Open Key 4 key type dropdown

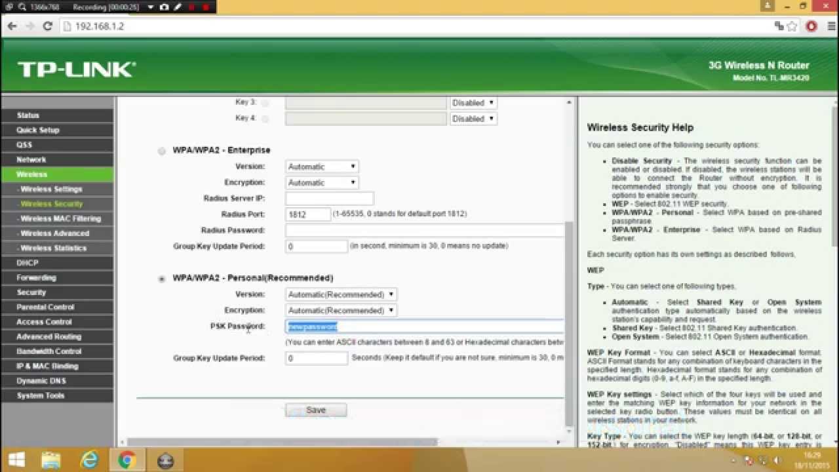click(473, 119)
